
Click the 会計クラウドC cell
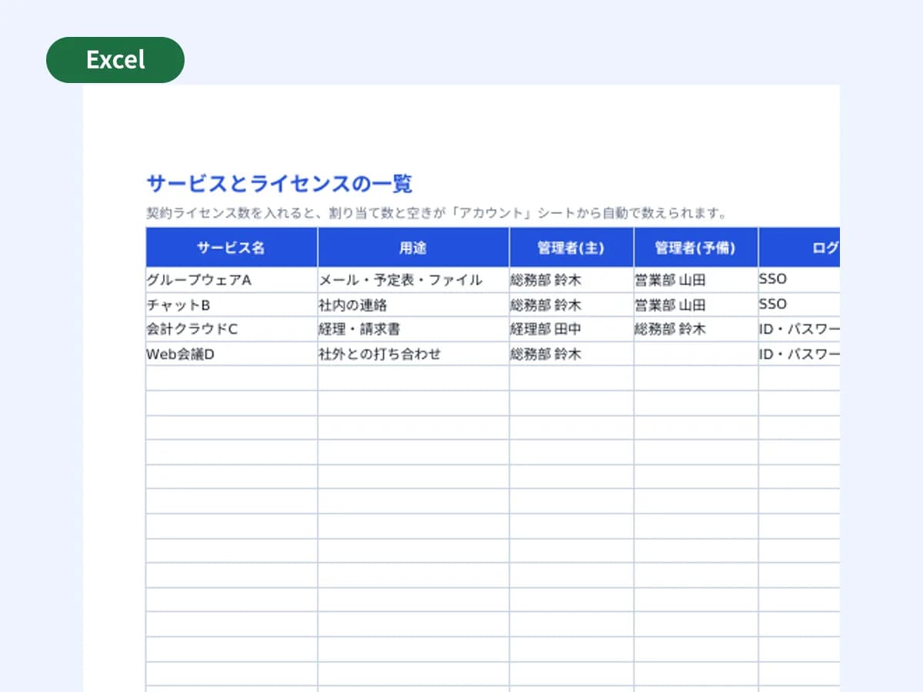pyautogui.click(x=232, y=329)
